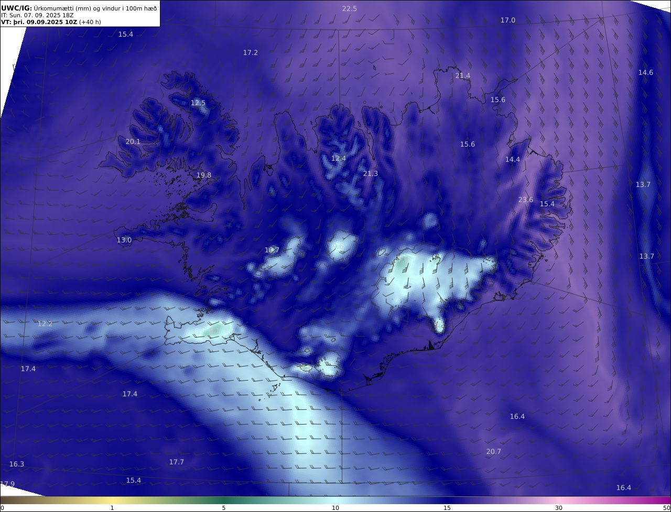
Task: Select the wind value 19.8 on the map
Action: (x=203, y=175)
